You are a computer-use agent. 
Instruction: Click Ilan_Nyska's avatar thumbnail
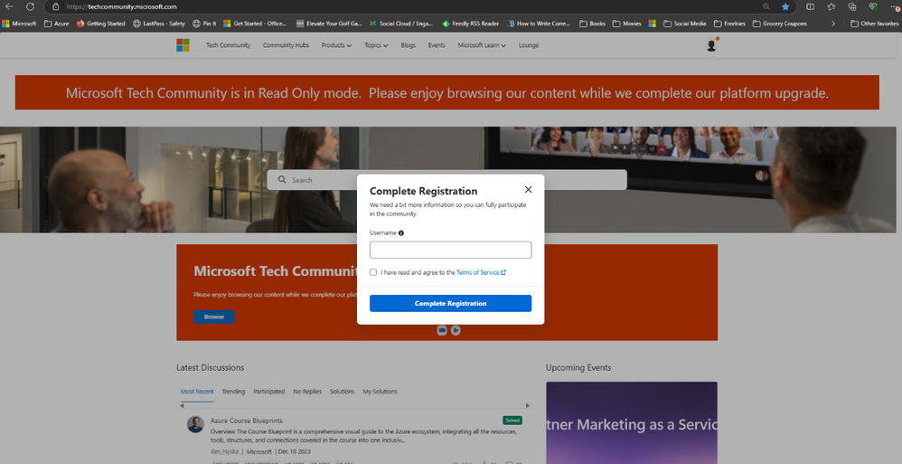pyautogui.click(x=195, y=425)
